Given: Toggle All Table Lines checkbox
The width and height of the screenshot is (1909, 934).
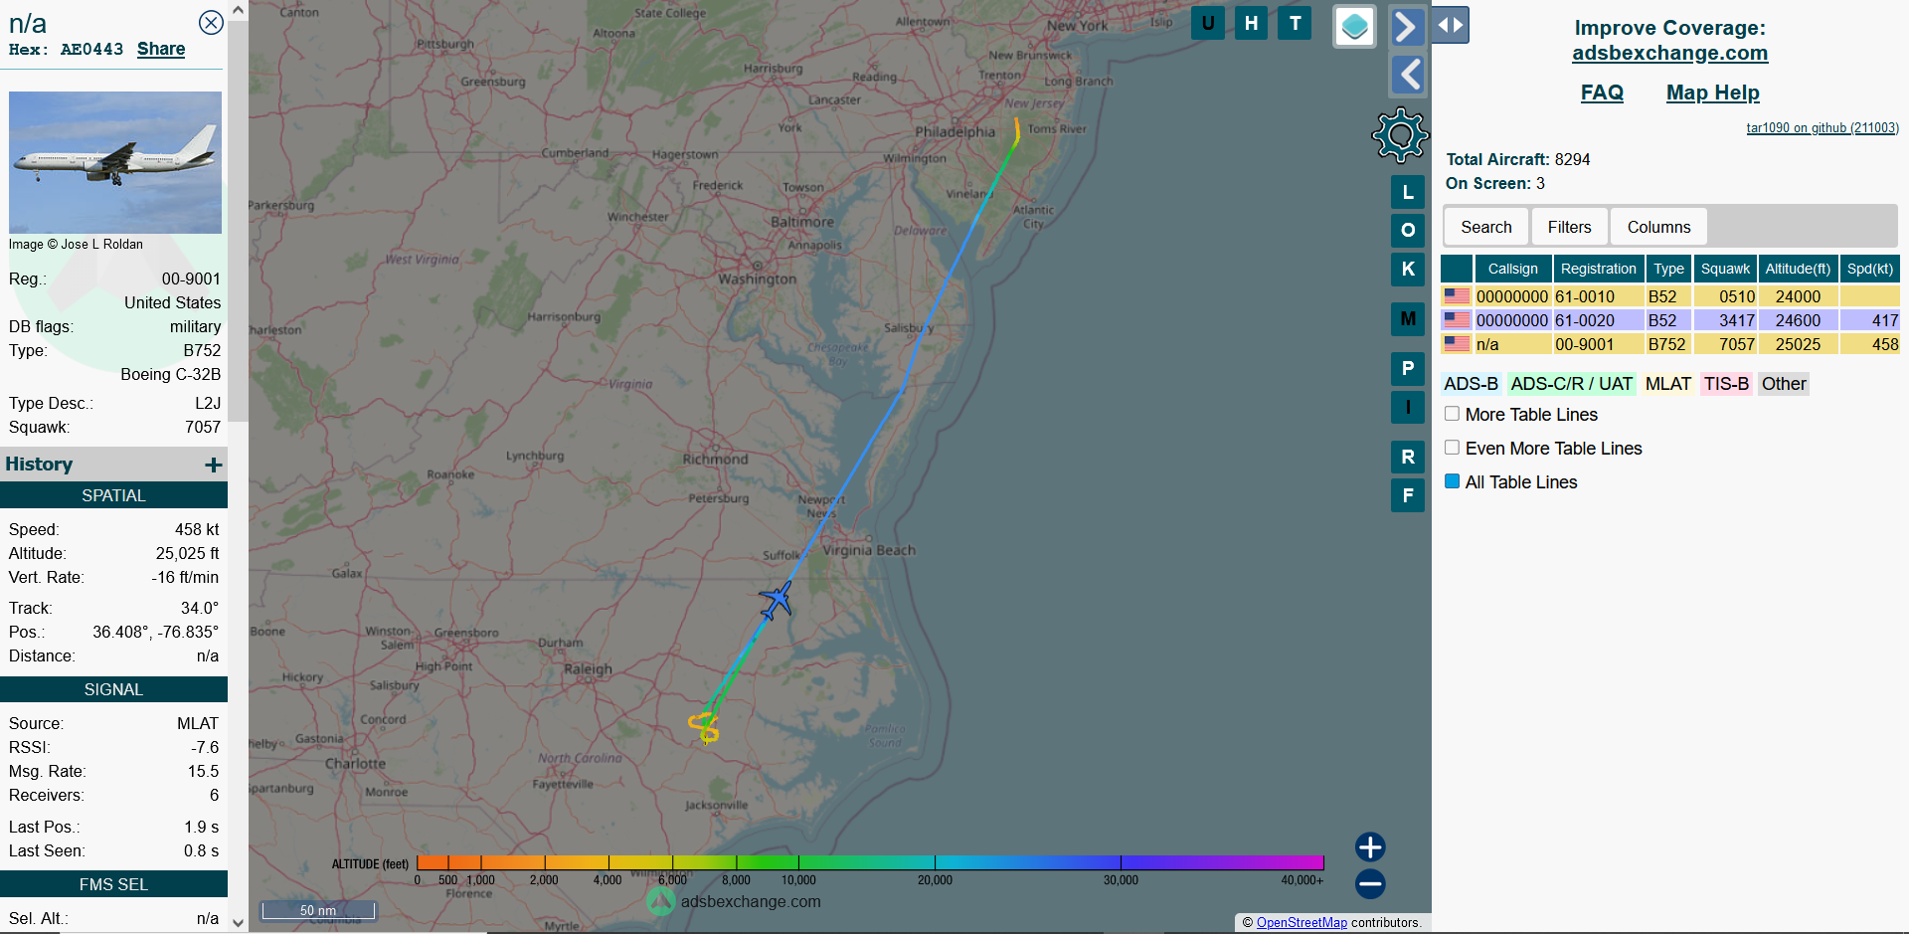Looking at the screenshot, I should click(x=1453, y=481).
